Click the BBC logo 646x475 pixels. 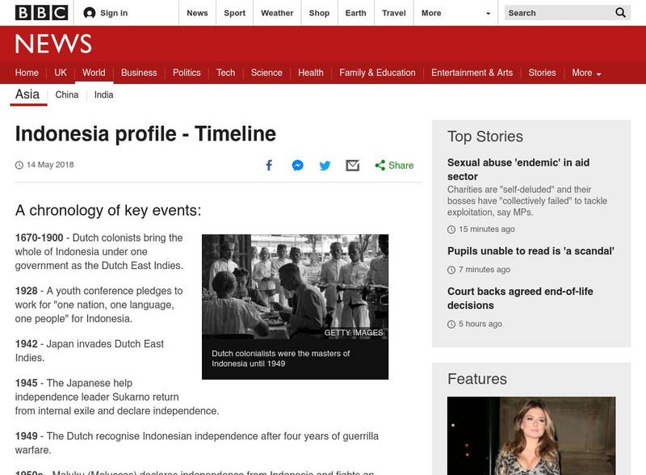pos(41,13)
